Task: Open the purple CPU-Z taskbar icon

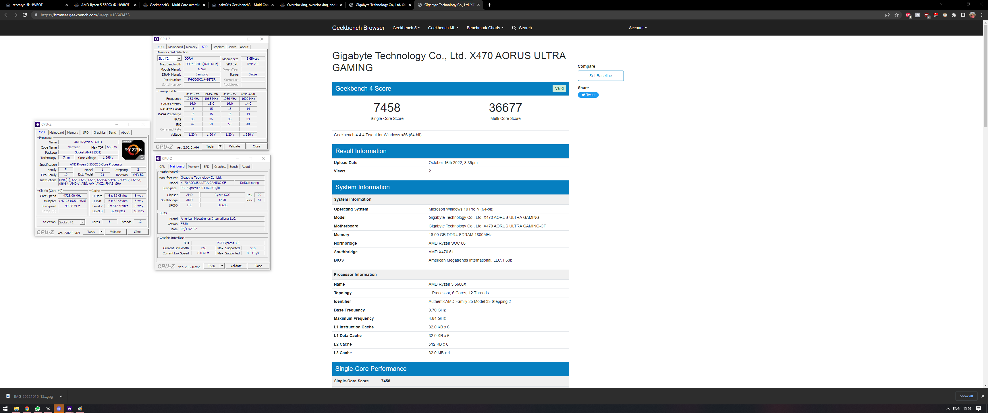Action: (x=70, y=409)
